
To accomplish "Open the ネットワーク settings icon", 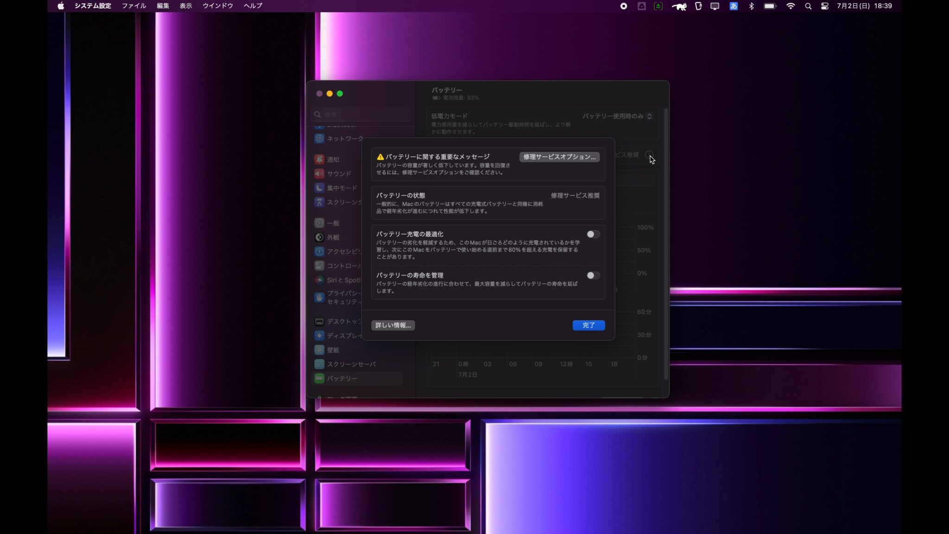I will tap(320, 138).
